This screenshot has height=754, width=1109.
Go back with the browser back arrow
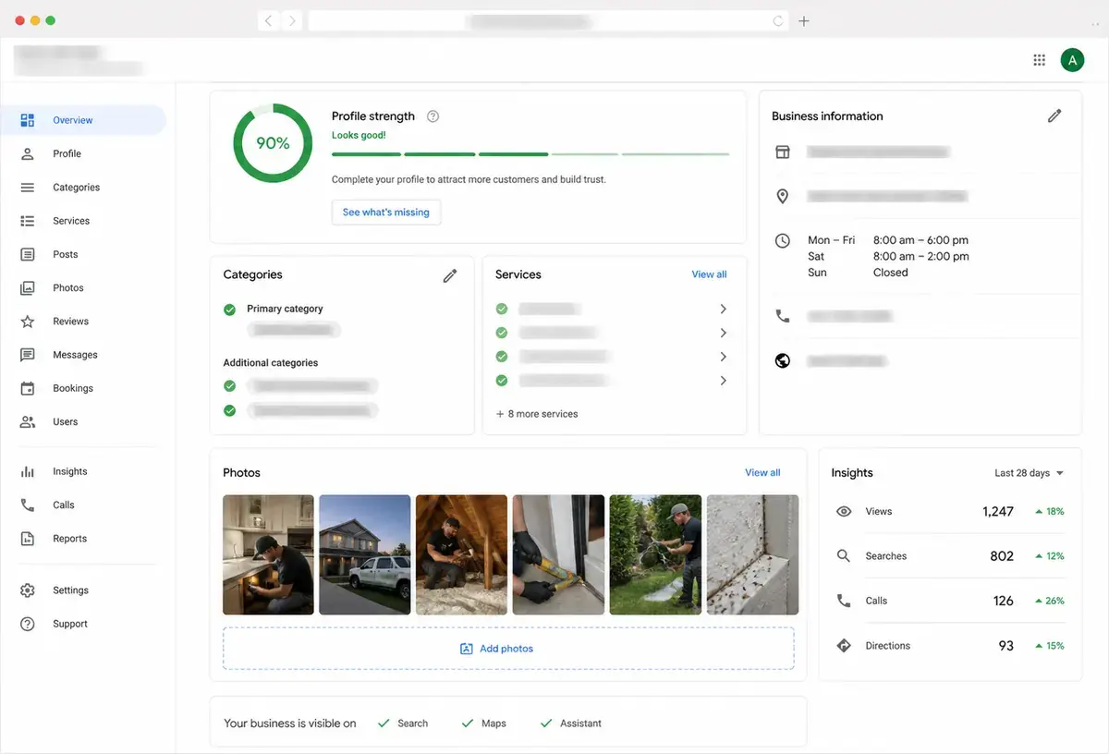point(268,20)
